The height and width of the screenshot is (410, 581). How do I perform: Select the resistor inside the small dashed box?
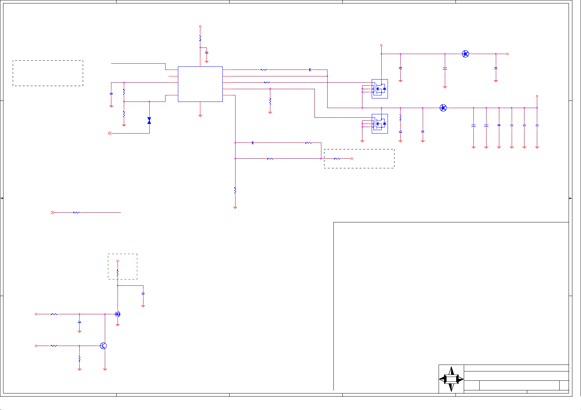pyautogui.click(x=118, y=273)
